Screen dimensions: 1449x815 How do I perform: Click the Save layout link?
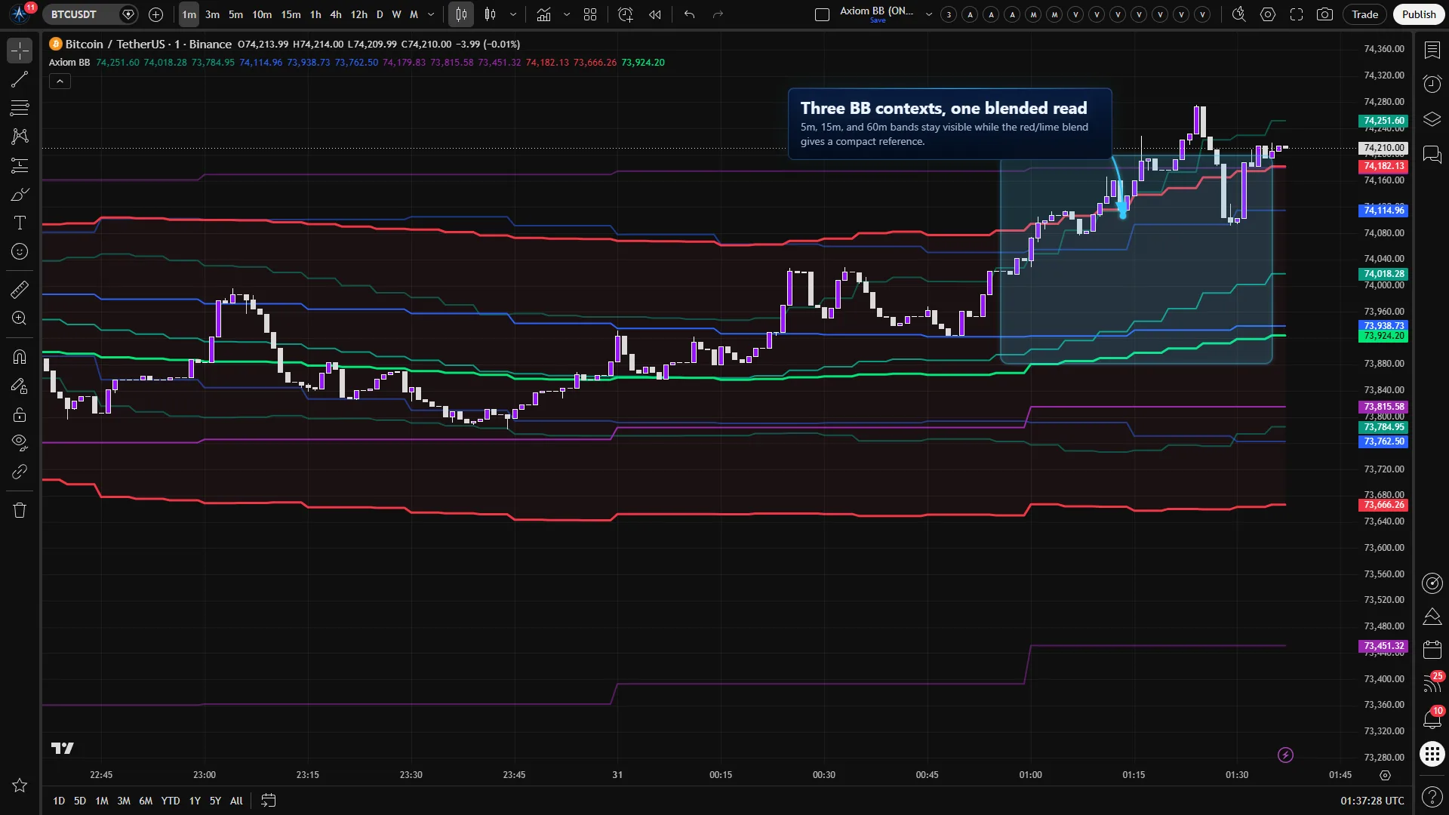(878, 21)
